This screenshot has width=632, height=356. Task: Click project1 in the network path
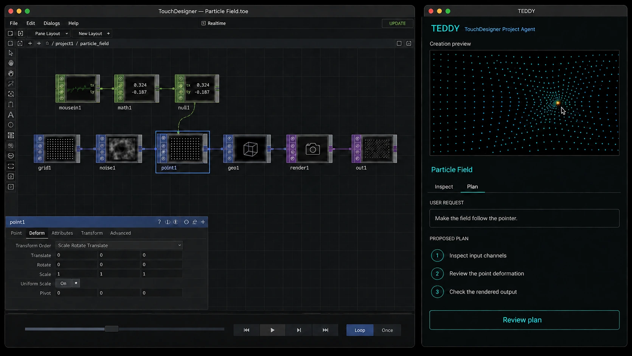(64, 44)
